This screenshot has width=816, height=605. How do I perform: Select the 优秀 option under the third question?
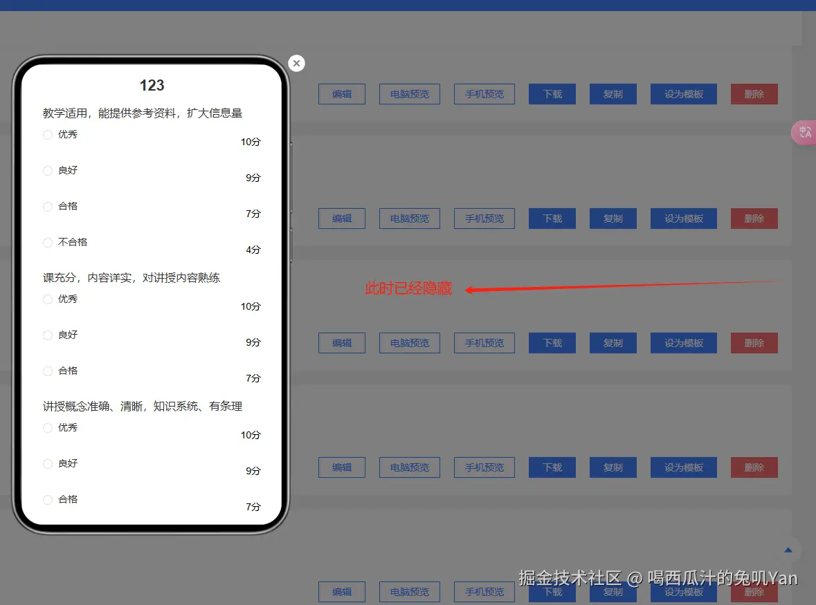48,427
